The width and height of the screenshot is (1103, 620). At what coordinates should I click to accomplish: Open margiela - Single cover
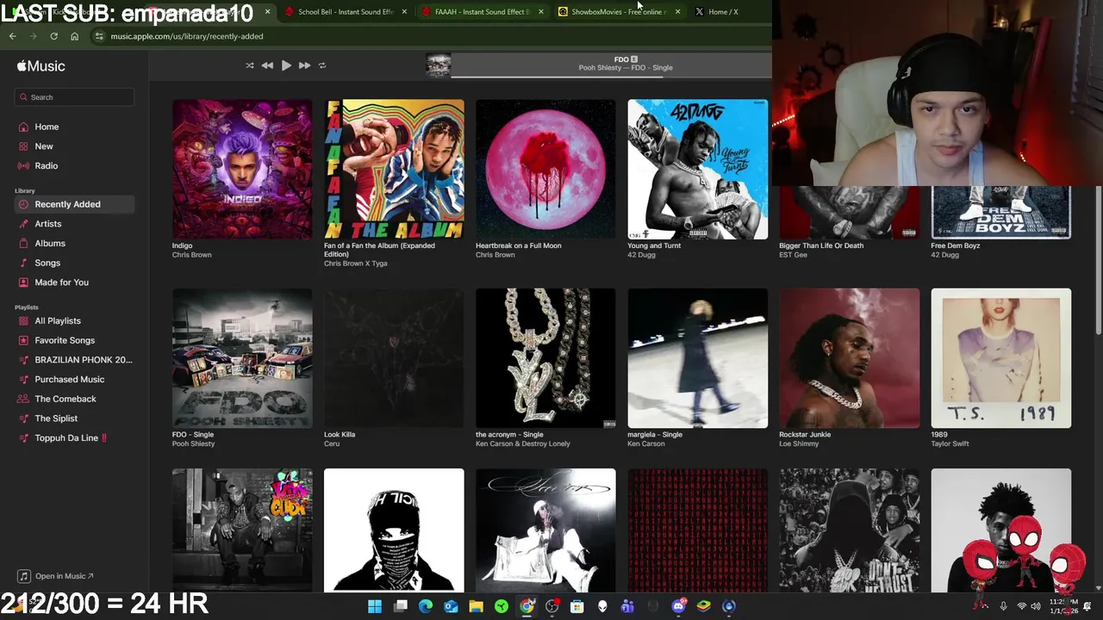(697, 357)
